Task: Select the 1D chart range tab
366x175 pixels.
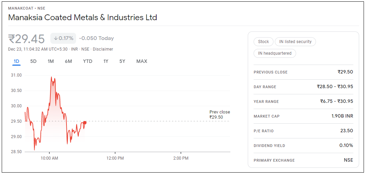Action: tap(16, 62)
